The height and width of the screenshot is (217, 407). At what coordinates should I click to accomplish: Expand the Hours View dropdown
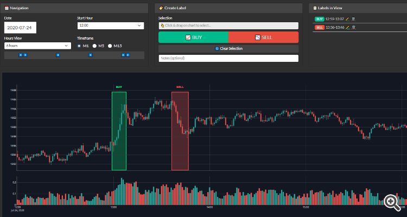coord(37,46)
